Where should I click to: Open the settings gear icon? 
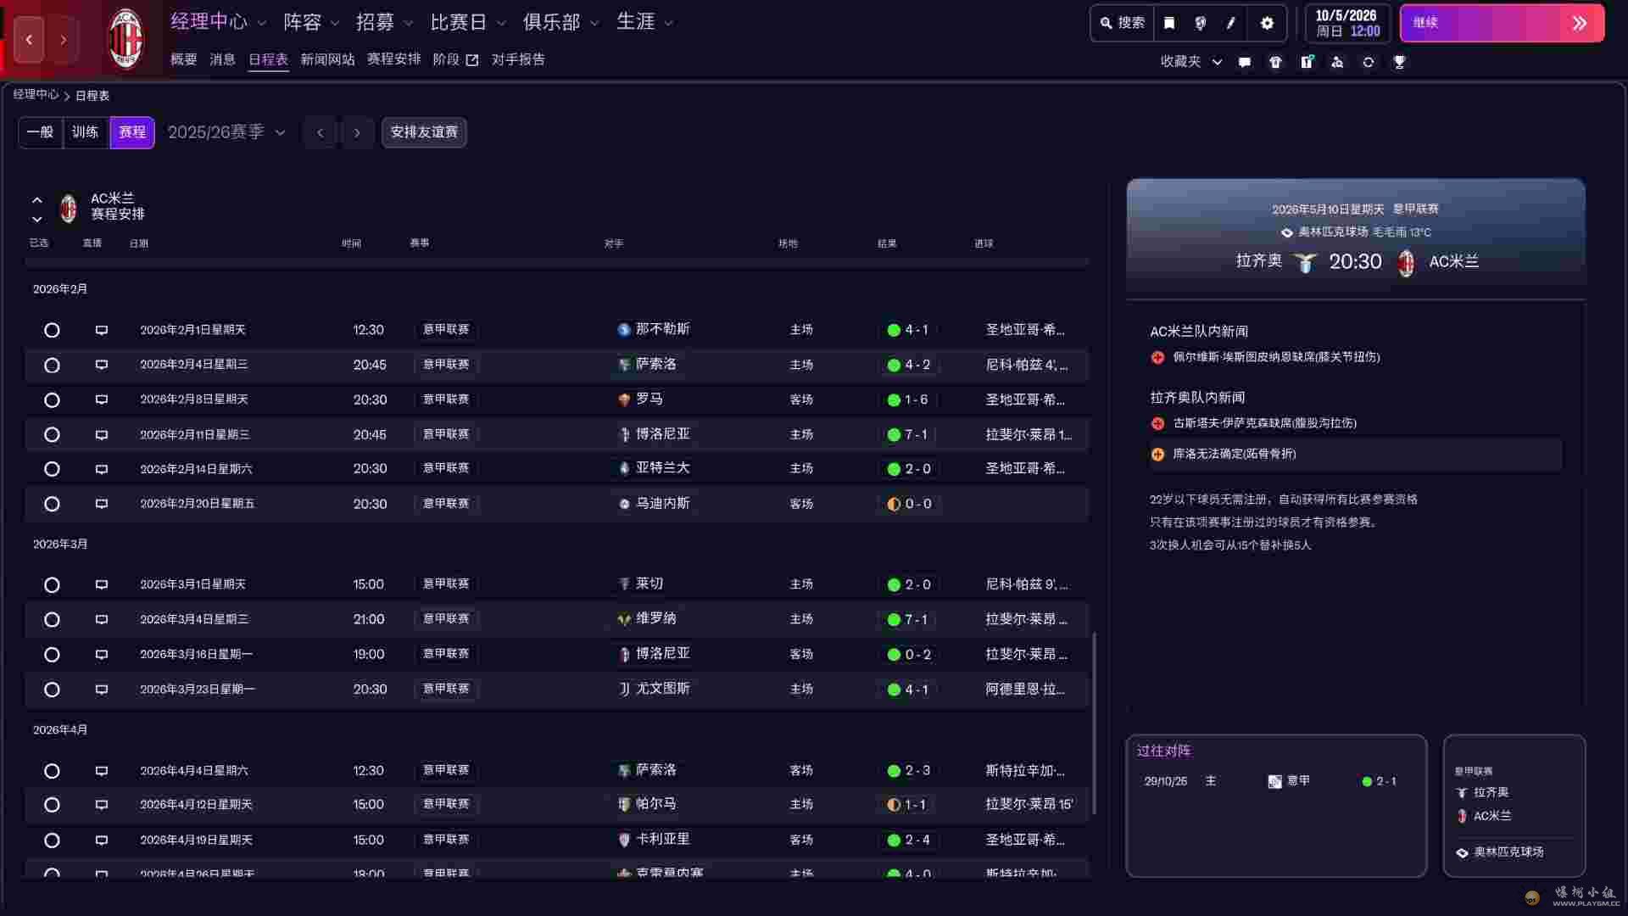(x=1267, y=23)
